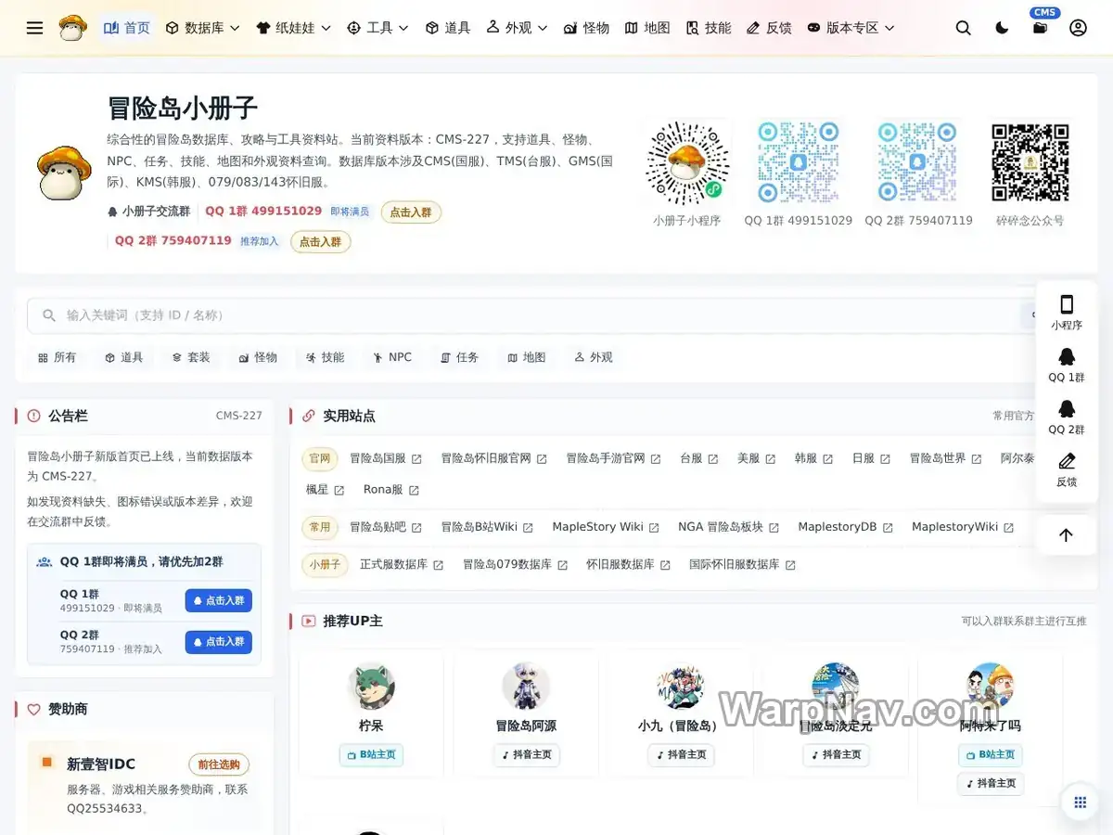Click 前往选购 for 新壹智IDC sponsor

(219, 764)
